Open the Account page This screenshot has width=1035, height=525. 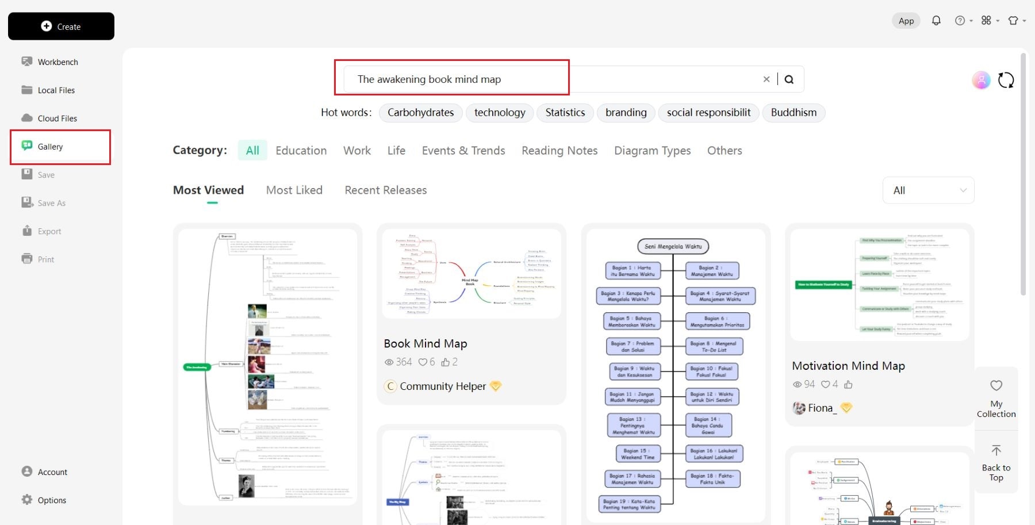coord(44,472)
